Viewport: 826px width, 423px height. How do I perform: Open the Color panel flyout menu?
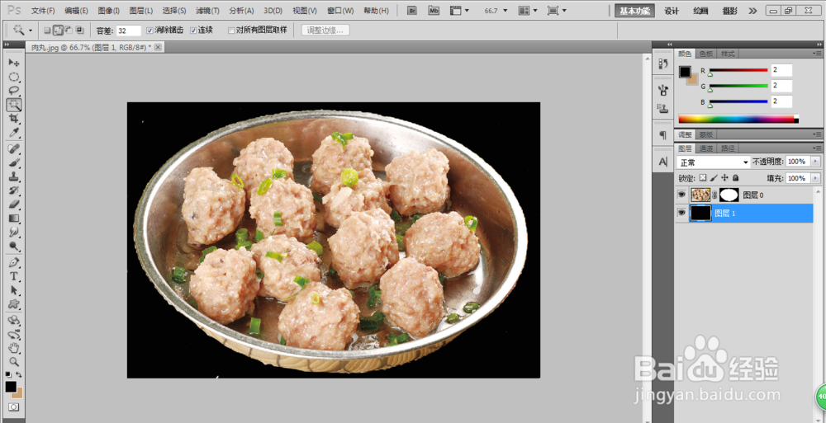click(x=817, y=54)
